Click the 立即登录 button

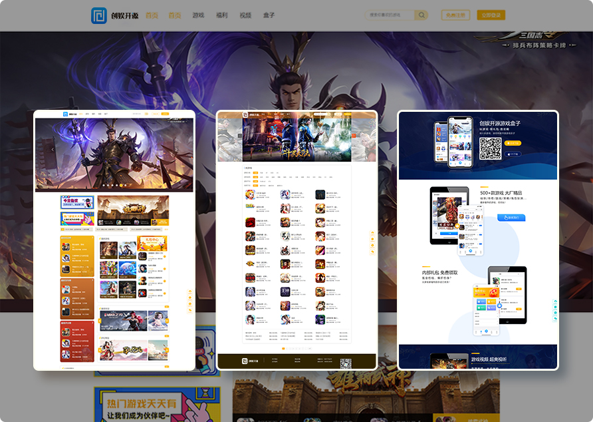tap(491, 15)
